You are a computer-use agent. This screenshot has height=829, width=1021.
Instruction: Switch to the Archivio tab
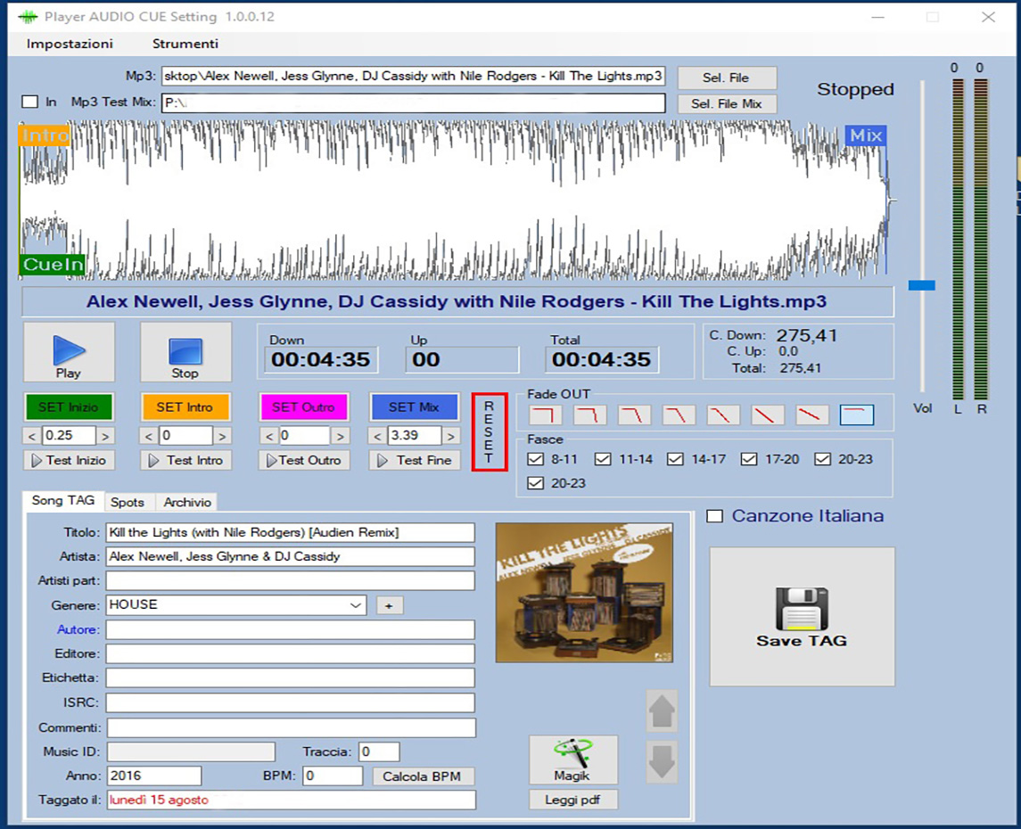187,503
